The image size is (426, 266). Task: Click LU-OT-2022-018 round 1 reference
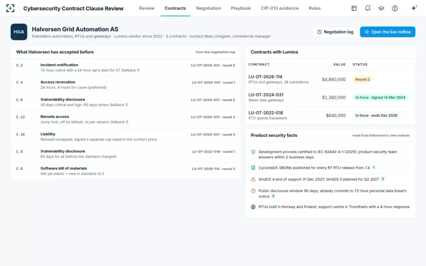coord(213,151)
